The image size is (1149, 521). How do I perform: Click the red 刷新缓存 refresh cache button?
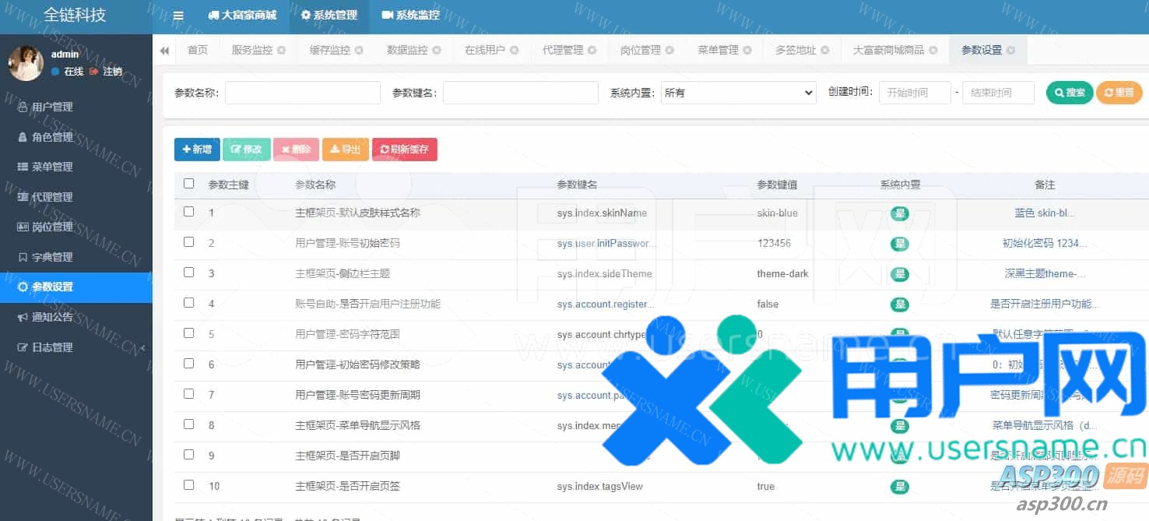404,150
